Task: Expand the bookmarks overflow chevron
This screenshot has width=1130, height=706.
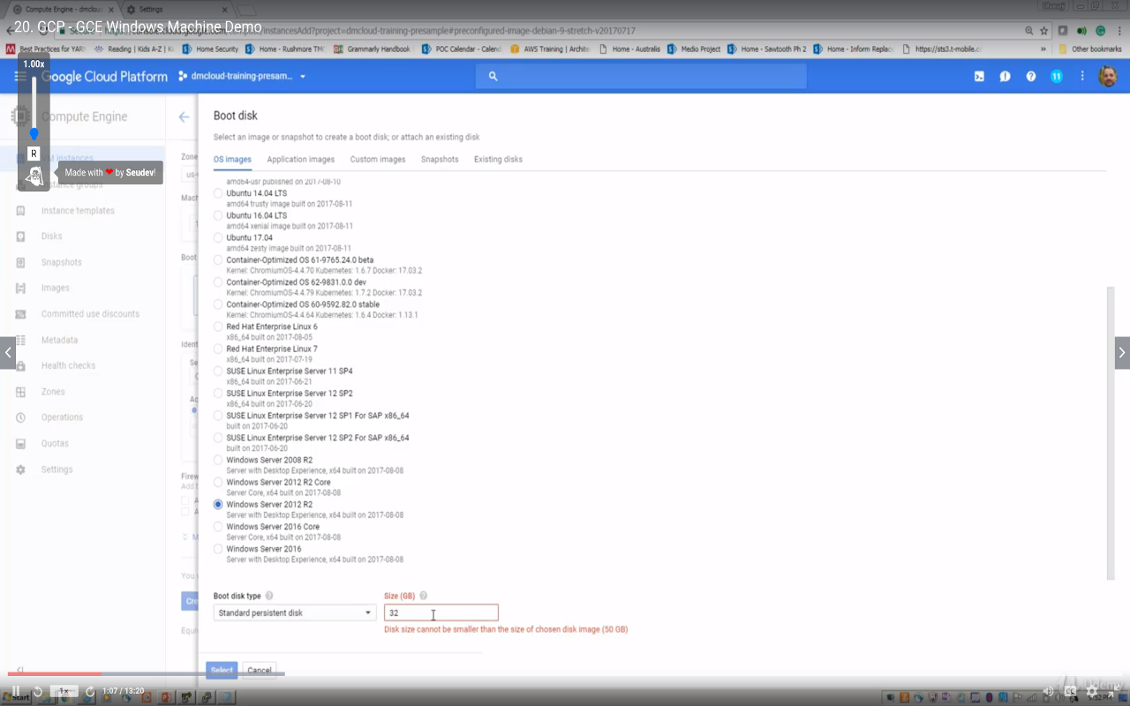Action: tap(1043, 49)
